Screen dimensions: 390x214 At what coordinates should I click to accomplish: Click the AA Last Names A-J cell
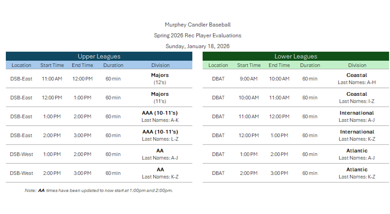(160, 154)
